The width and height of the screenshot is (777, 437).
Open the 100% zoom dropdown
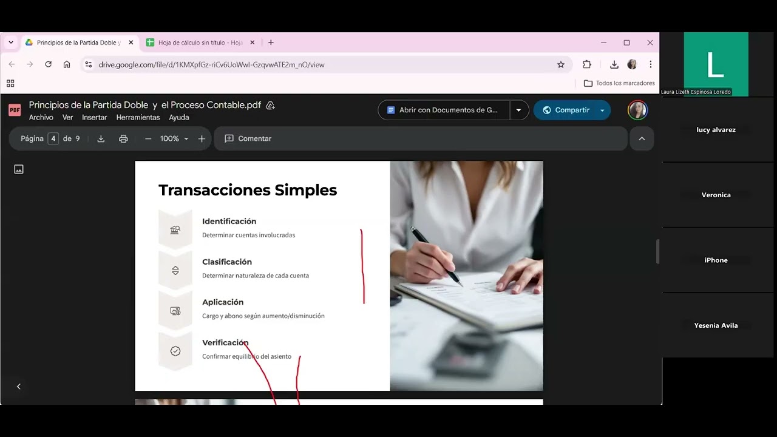click(174, 138)
